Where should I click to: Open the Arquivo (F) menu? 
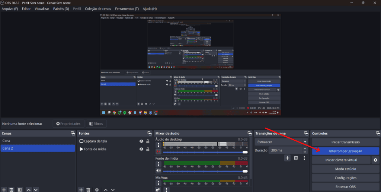(10, 9)
